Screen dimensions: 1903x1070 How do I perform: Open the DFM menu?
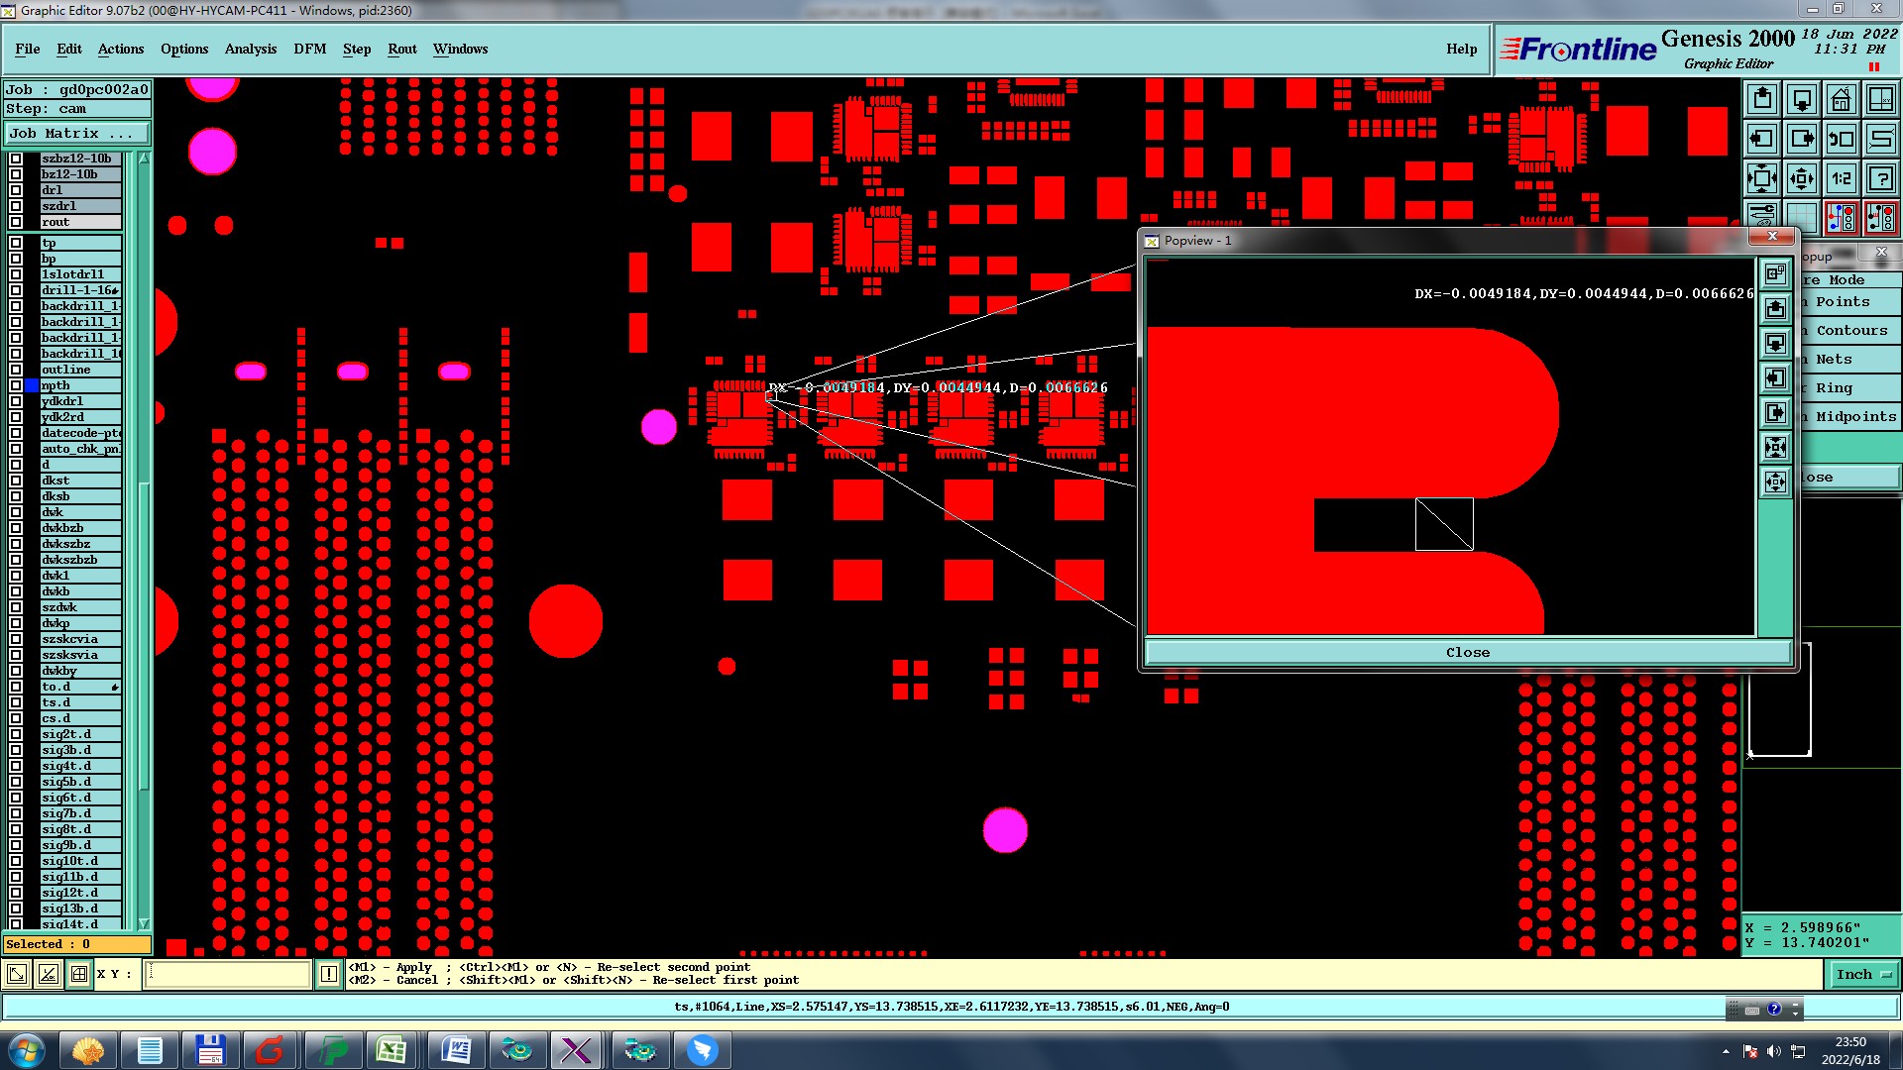coord(310,49)
